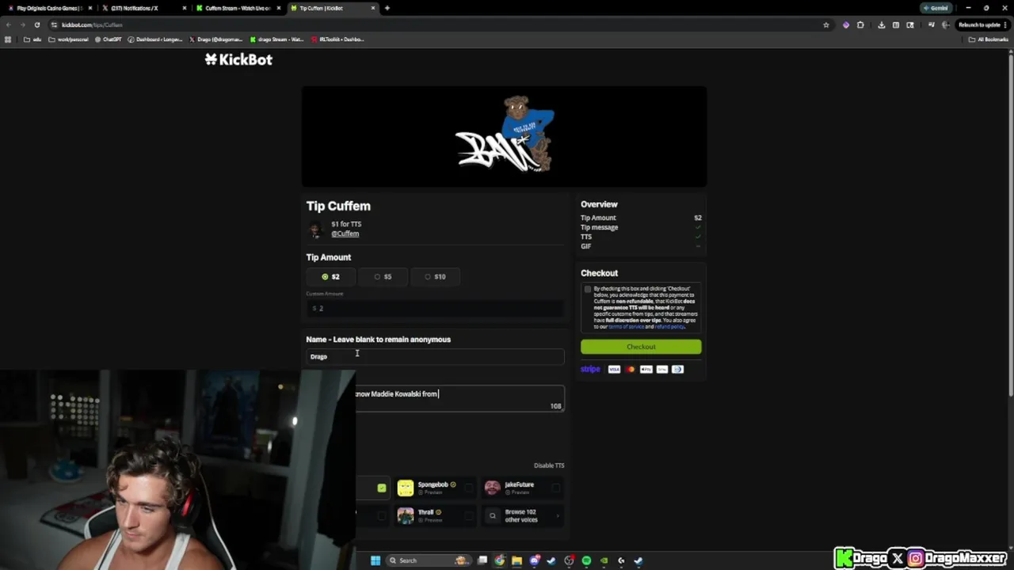The height and width of the screenshot is (570, 1014).
Task: Click the tip message text box
Action: pos(459,398)
